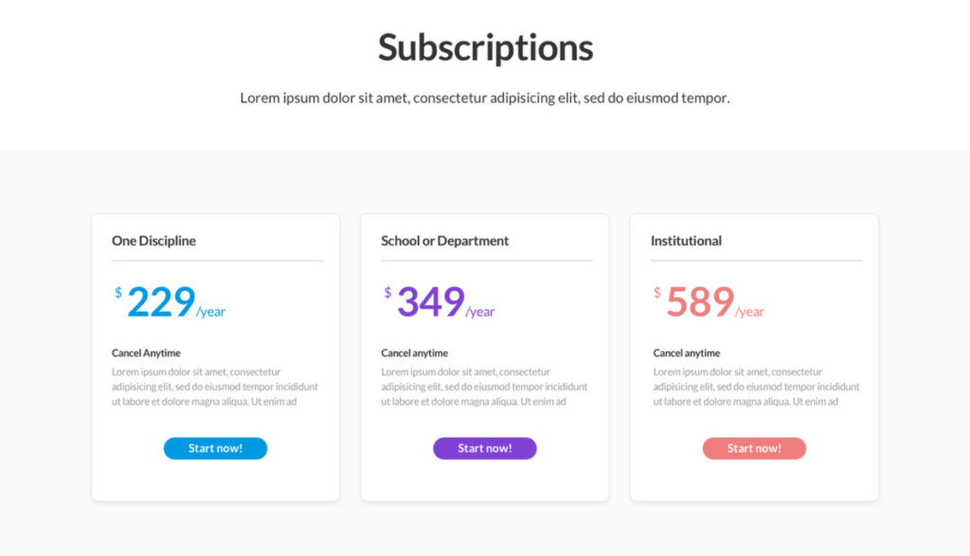Click the subtitle text under Subscriptions
970x556 pixels.
tap(484, 98)
